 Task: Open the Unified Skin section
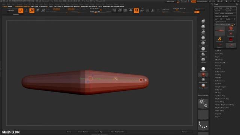pos(220,111)
